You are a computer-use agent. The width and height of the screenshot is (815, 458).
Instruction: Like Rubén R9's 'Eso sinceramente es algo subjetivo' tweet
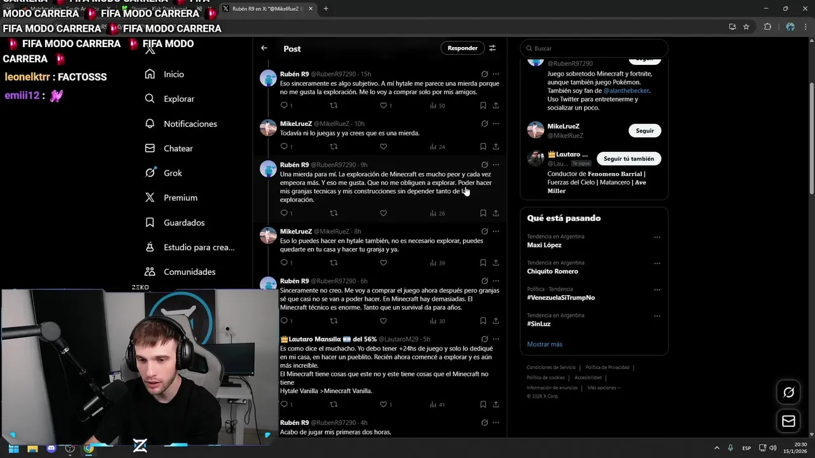pyautogui.click(x=383, y=106)
